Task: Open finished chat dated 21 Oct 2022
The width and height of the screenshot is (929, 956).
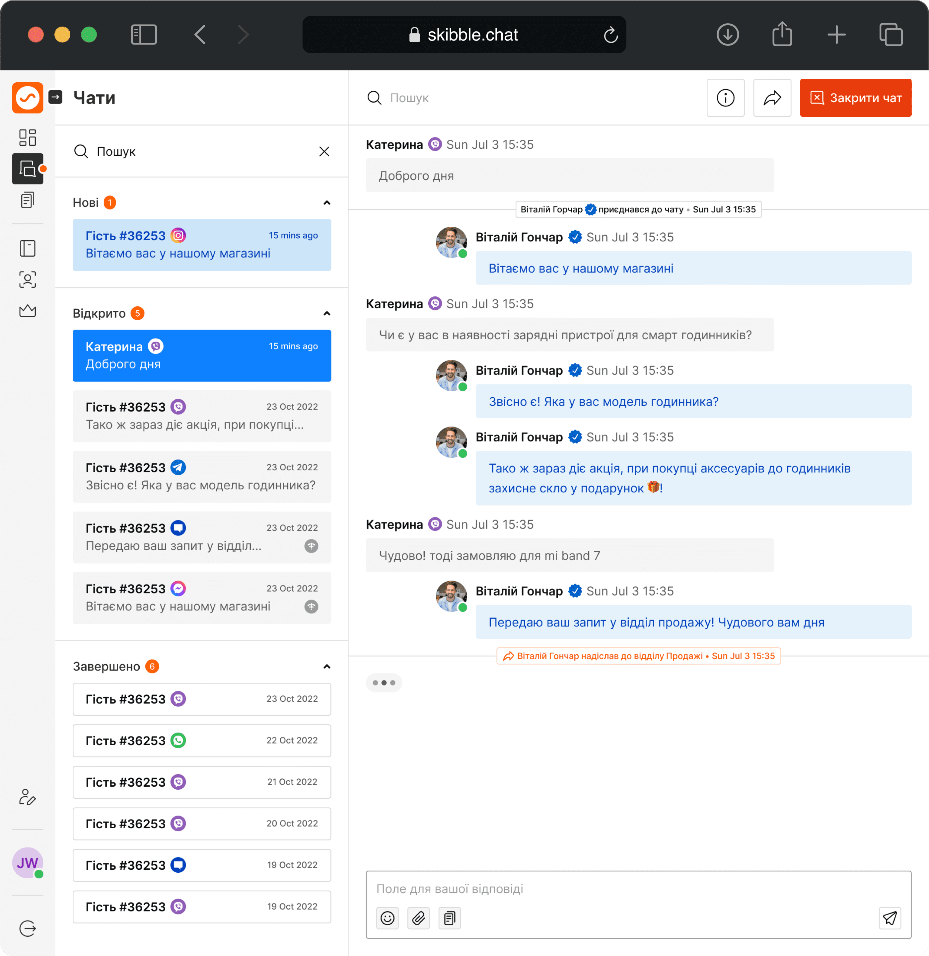Action: coord(201,782)
